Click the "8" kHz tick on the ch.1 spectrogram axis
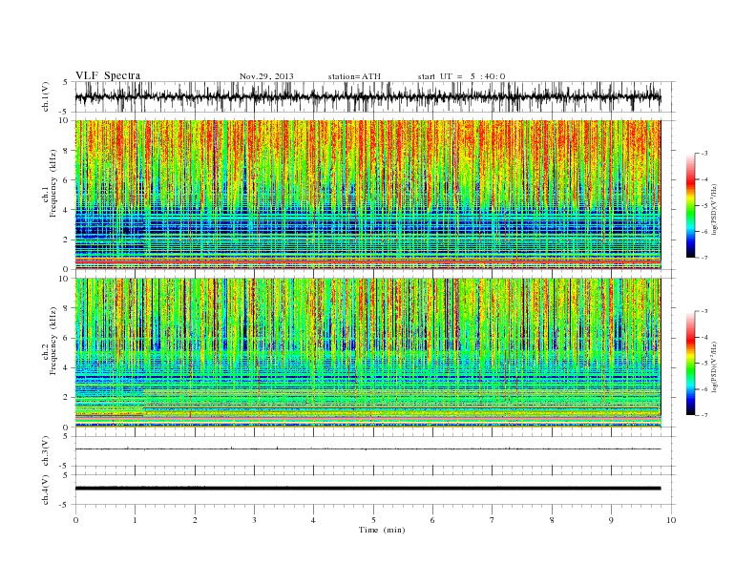 point(67,151)
